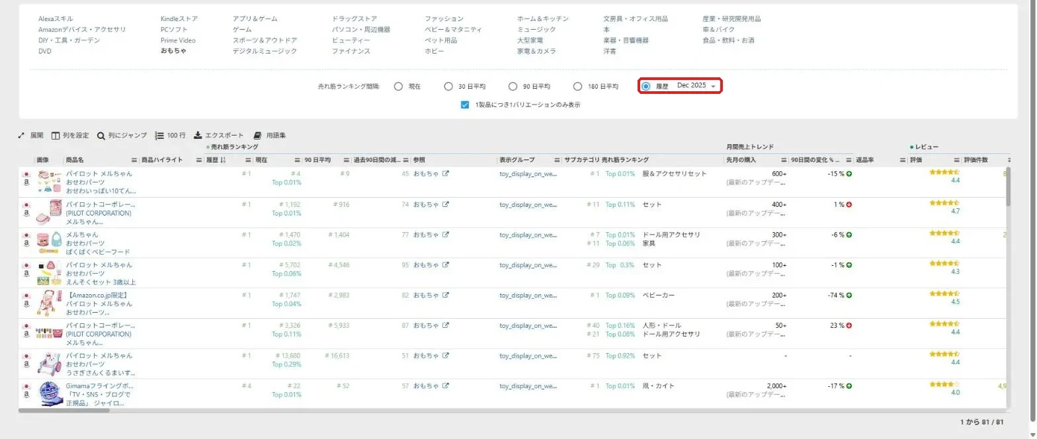Click the green trend arrow next to -15 %
Viewport: 1037px width, 439px height.
click(x=849, y=174)
